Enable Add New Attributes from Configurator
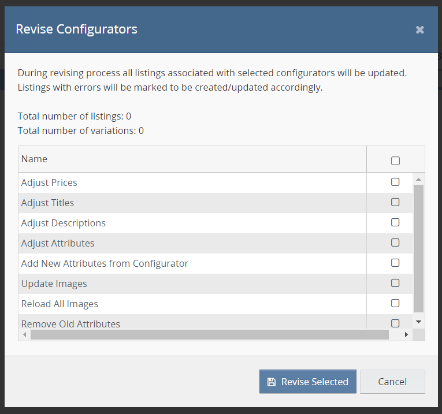The width and height of the screenshot is (442, 414). pyautogui.click(x=395, y=263)
